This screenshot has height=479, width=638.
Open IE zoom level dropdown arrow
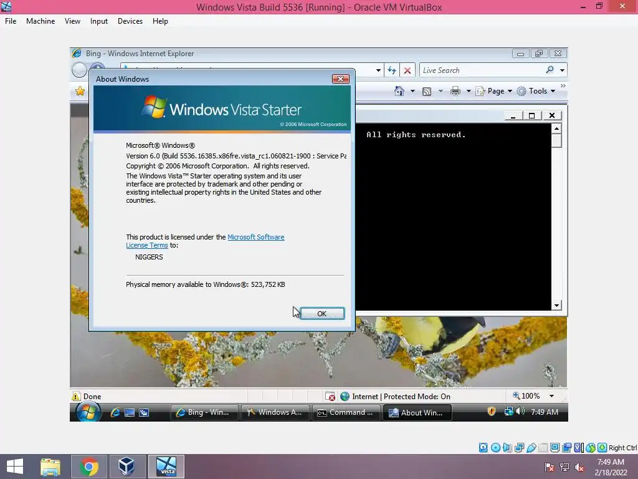(552, 396)
